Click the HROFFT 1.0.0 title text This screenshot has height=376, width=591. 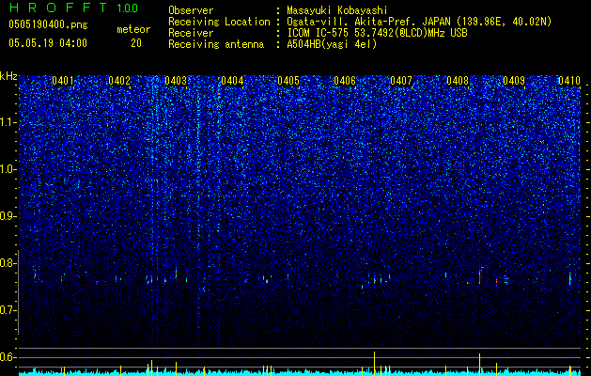[x=73, y=8]
